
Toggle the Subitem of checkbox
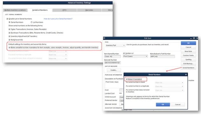click(124, 53)
